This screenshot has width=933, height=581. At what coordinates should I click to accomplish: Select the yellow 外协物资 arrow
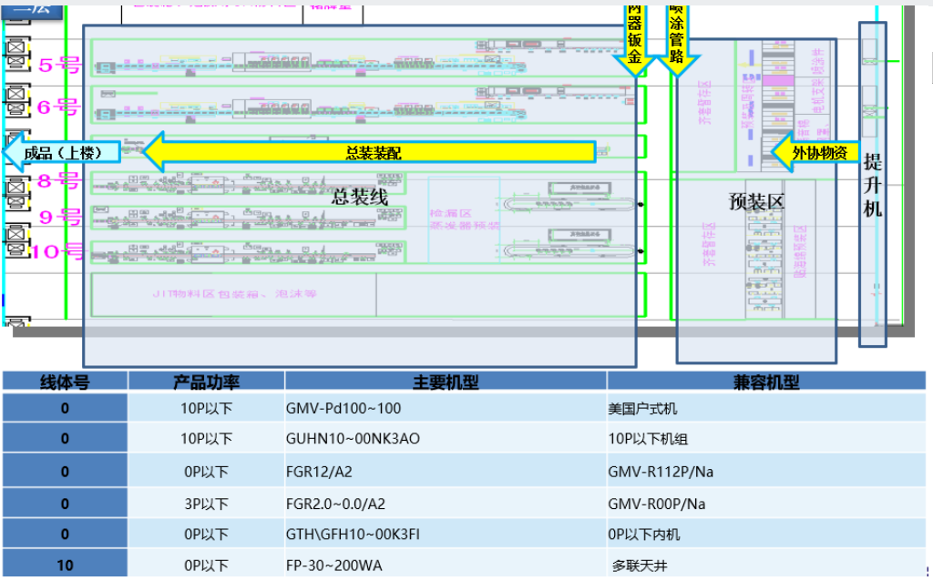(x=813, y=153)
